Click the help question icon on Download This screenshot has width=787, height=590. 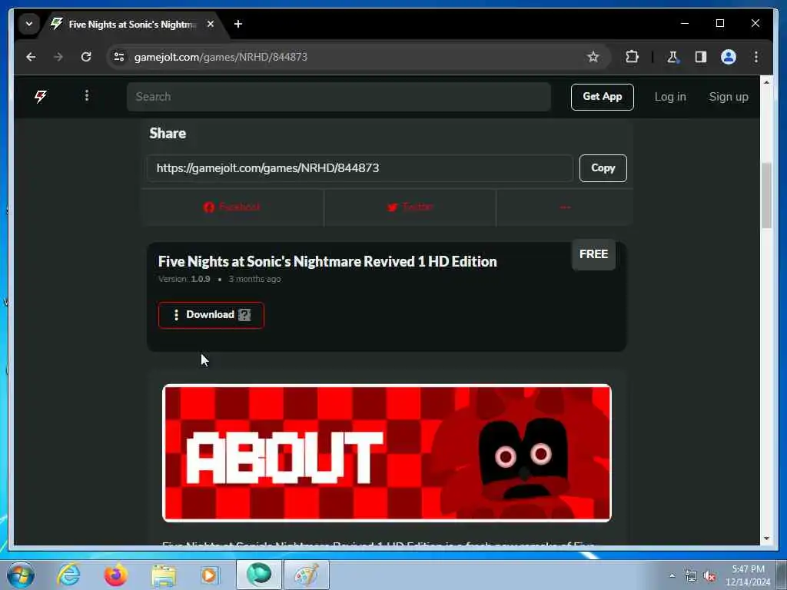click(x=244, y=315)
